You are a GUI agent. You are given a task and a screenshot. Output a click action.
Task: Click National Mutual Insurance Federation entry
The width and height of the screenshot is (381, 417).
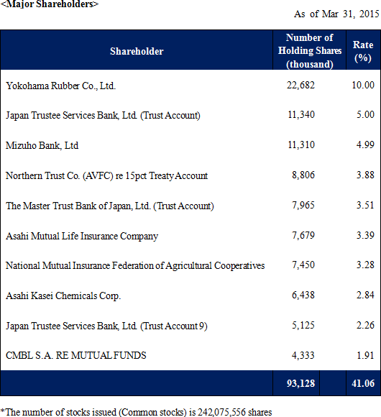[135, 266]
